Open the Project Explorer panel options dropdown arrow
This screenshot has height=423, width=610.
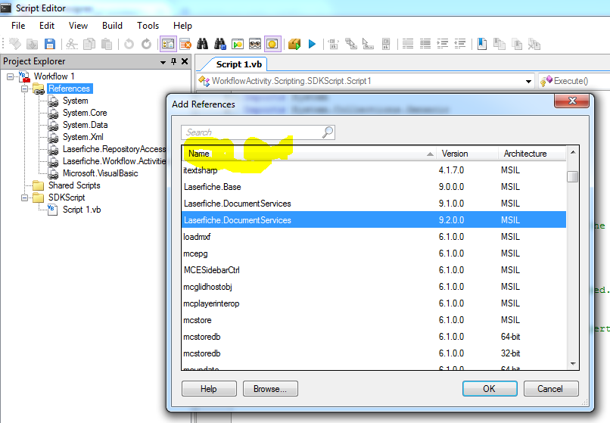point(163,62)
